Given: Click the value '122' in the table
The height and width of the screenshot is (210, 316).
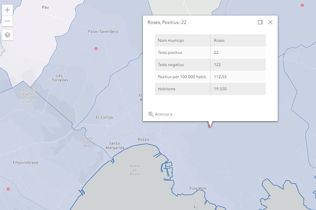Looking at the screenshot, I should point(217,65).
